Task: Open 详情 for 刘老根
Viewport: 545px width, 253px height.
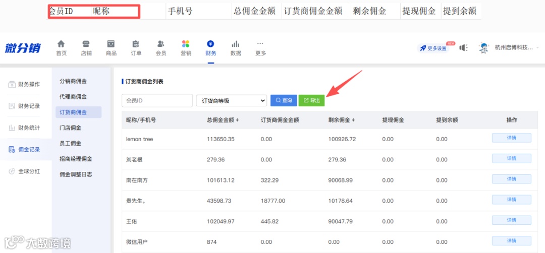Action: tap(511, 159)
